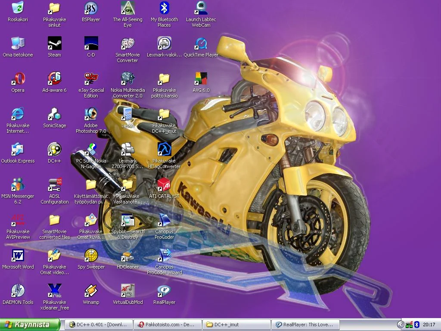Switch to the DC++ 0.401 taskbar window
Image resolution: width=441 pixels, height=331 pixels.
98,325
